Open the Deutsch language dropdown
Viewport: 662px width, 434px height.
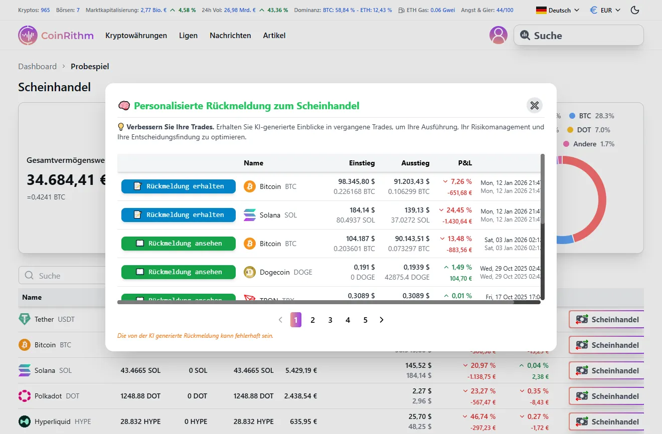557,10
